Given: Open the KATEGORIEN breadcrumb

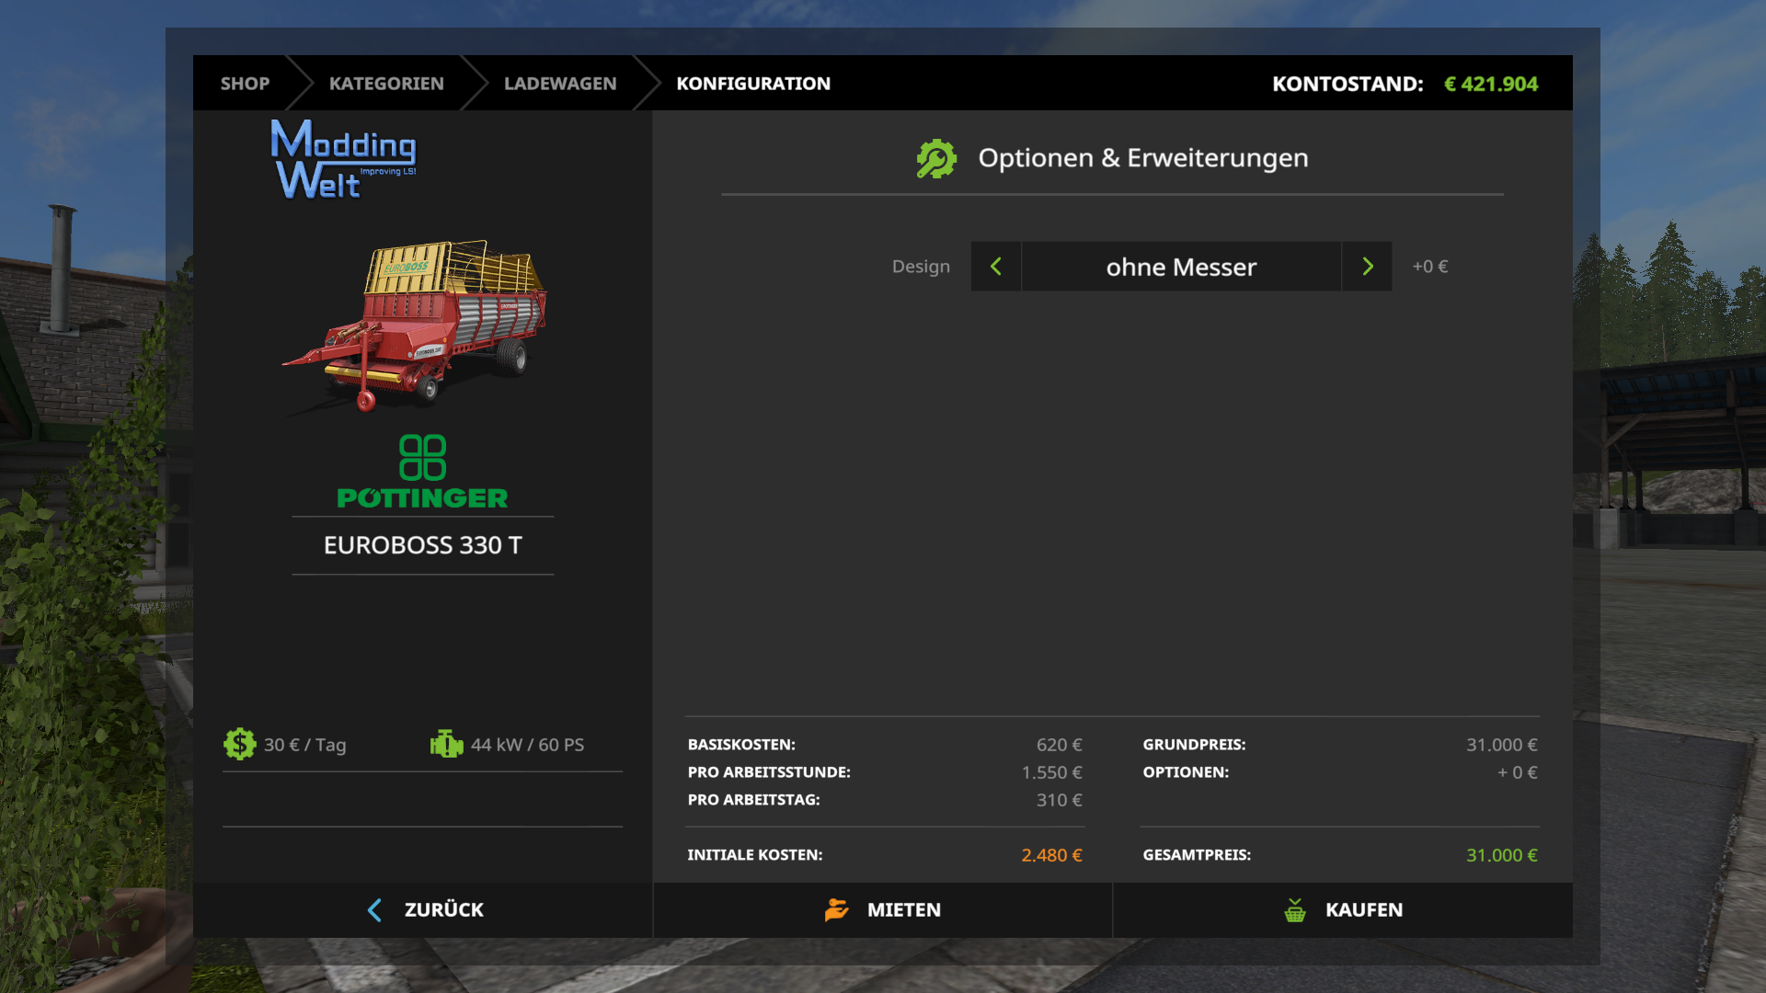Looking at the screenshot, I should 386,84.
